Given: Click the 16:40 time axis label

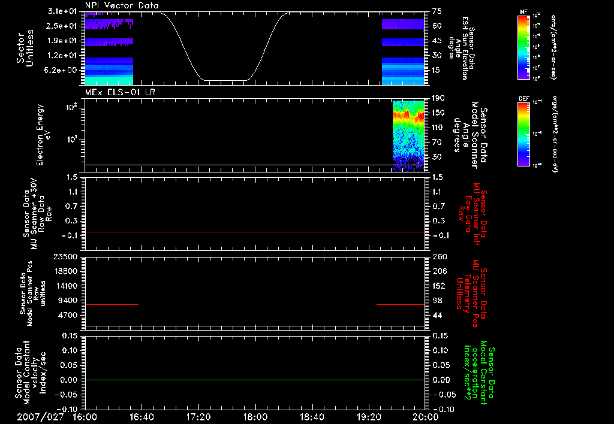Looking at the screenshot, I should pyautogui.click(x=142, y=417).
